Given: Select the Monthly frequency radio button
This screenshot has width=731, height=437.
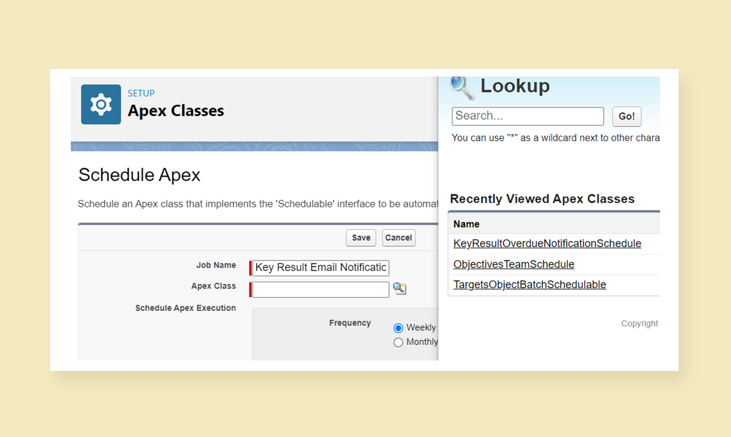Looking at the screenshot, I should (398, 342).
